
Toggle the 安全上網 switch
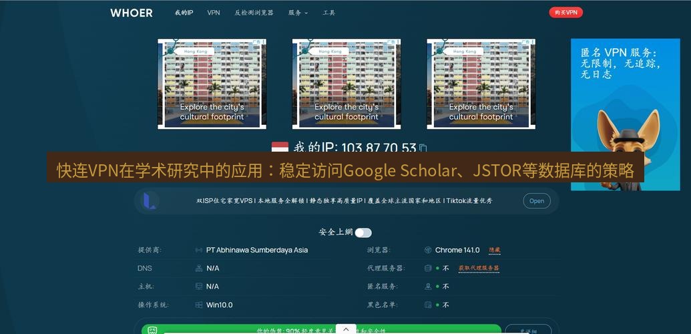(364, 232)
